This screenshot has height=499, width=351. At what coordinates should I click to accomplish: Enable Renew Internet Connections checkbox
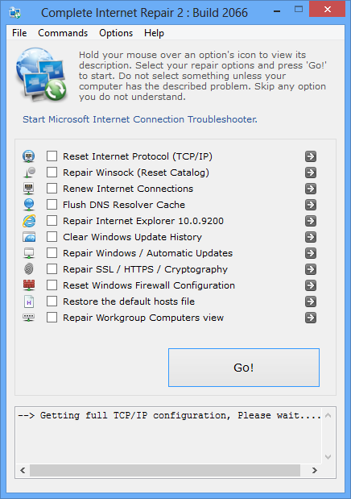pyautogui.click(x=52, y=189)
